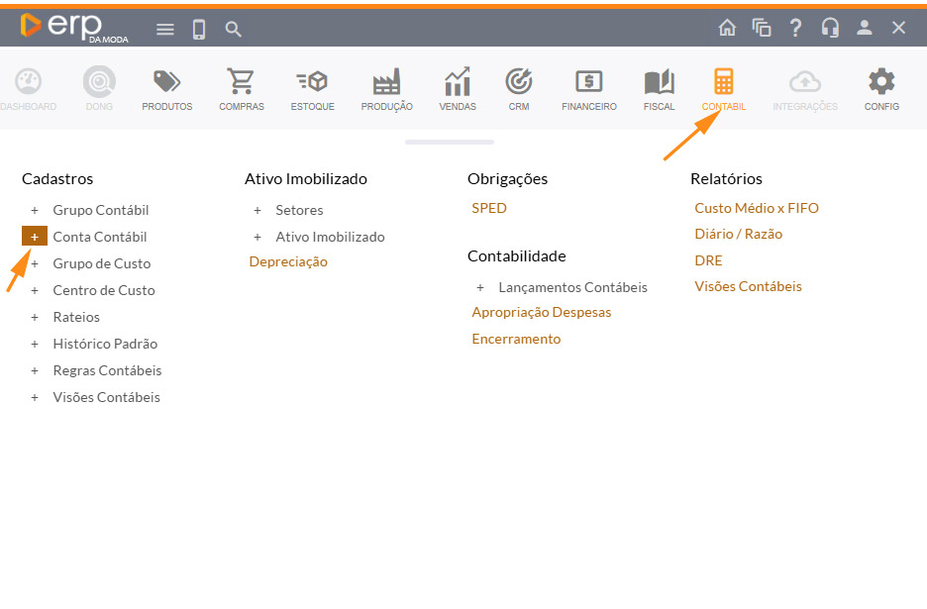Select the Fiscal module tab
Image resolution: width=927 pixels, height=609 pixels.
pyautogui.click(x=659, y=89)
